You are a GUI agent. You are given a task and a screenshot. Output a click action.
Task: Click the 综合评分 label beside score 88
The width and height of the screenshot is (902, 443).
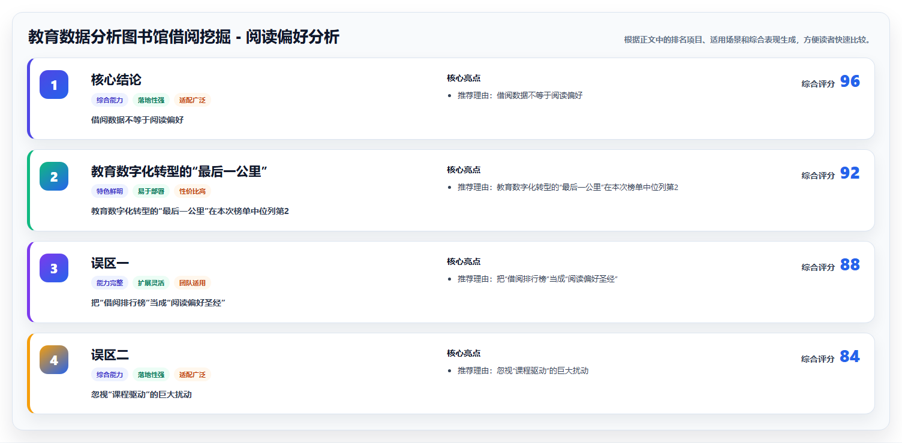(818, 267)
